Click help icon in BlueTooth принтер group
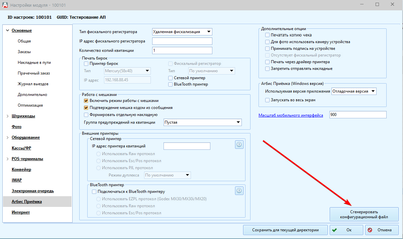 click(239, 191)
